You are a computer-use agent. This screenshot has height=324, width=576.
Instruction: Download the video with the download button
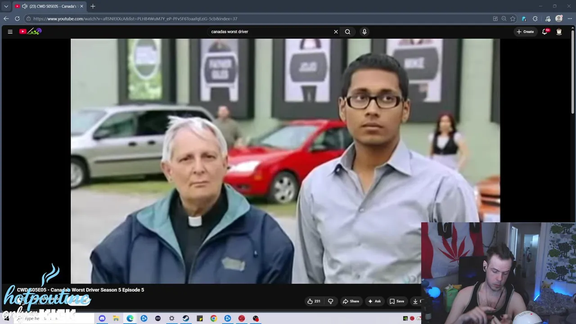[x=416, y=301]
